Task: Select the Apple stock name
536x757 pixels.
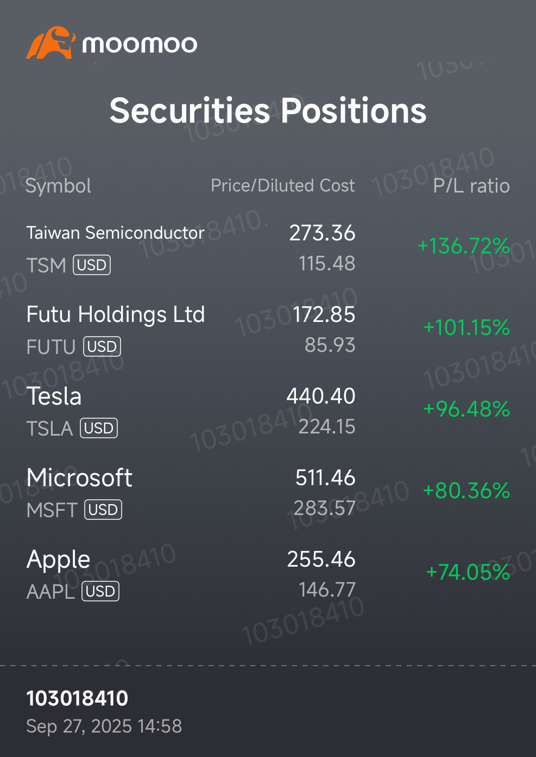Action: 59,560
